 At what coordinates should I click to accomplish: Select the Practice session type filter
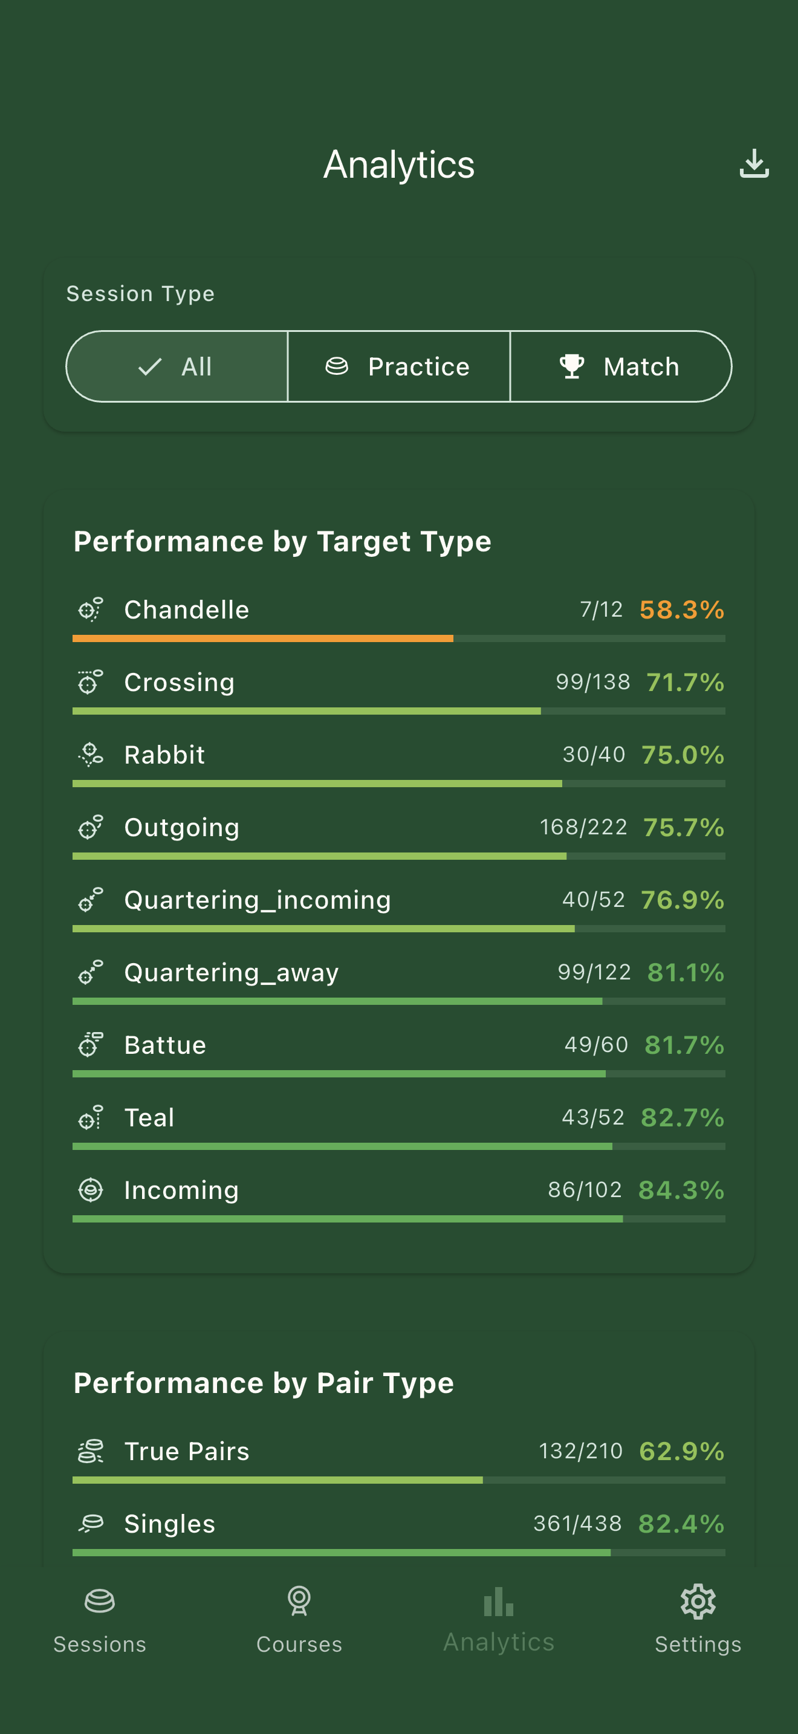399,366
